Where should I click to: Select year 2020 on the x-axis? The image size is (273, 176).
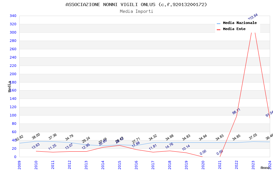pyautogui.click(x=203, y=165)
